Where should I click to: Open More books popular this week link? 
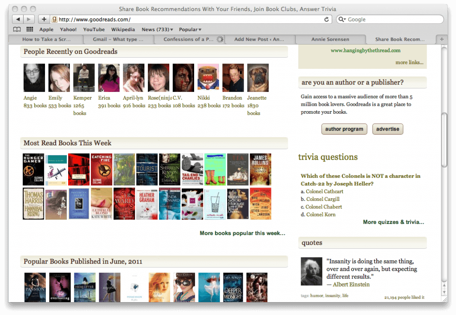(x=243, y=233)
